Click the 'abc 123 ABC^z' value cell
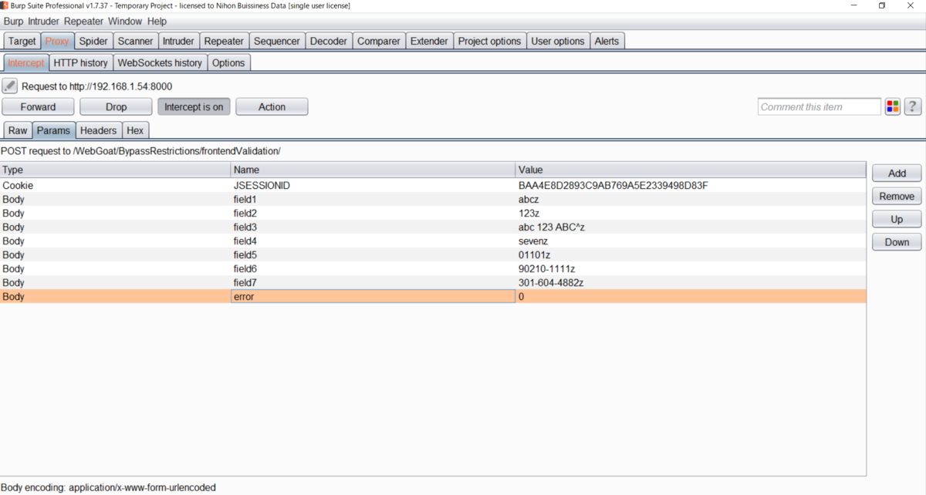Image resolution: width=926 pixels, height=495 pixels. 691,227
